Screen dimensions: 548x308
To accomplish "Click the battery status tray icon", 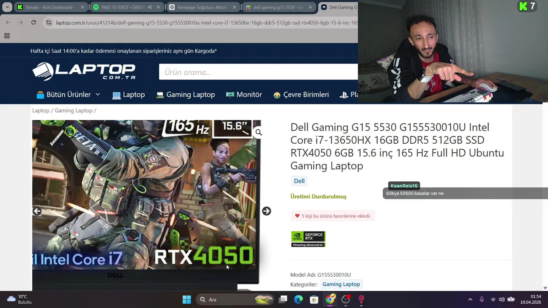I will pyautogui.click(x=511, y=299).
